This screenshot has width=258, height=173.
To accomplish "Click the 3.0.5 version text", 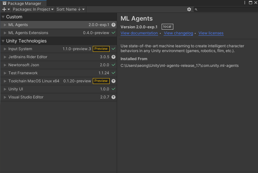I will click(105, 57).
